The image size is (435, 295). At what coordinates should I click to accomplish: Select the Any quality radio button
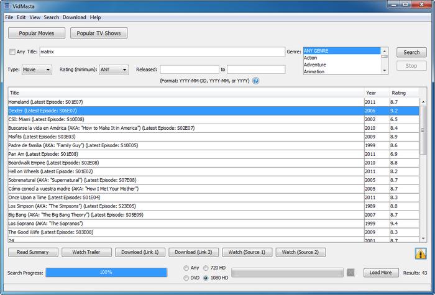[x=186, y=268]
